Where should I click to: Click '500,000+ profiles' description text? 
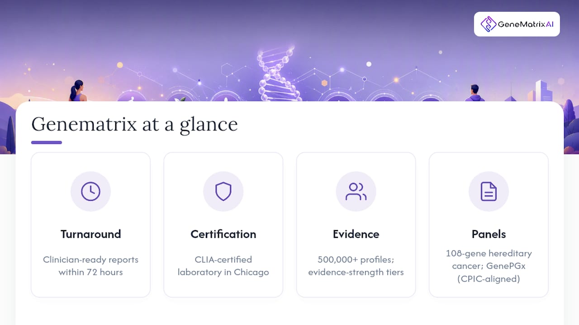(x=356, y=266)
